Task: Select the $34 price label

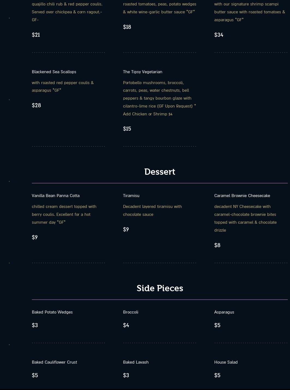Action: click(x=219, y=35)
